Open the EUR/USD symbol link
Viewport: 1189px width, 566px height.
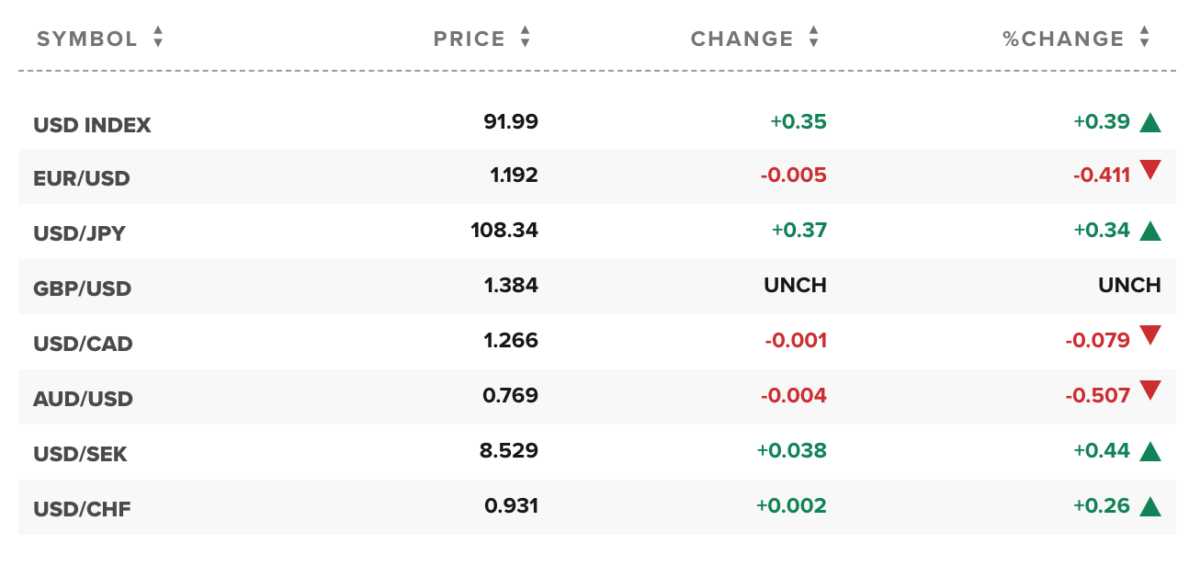coord(82,178)
